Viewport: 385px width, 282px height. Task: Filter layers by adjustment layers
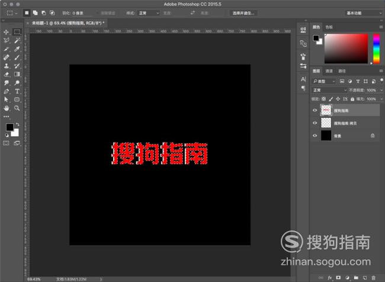[350, 81]
